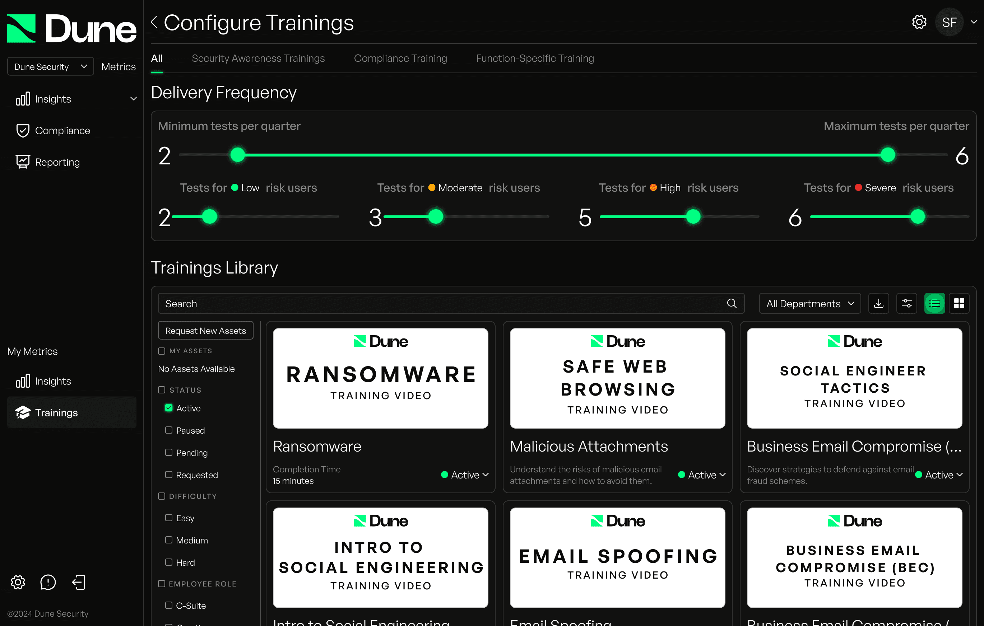Screen dimensions: 984x626
Task: Check the Pending status filter
Action: (169, 452)
